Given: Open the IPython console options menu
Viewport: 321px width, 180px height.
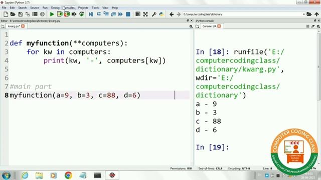Looking at the screenshot, I should tap(318, 26).
